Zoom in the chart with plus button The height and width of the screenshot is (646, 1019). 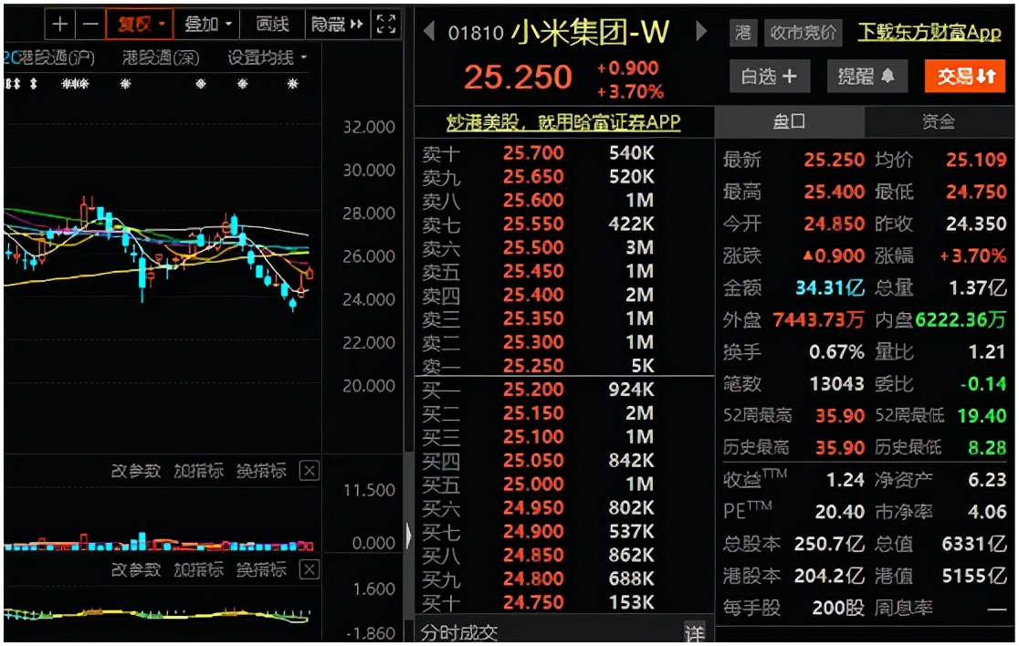[60, 25]
